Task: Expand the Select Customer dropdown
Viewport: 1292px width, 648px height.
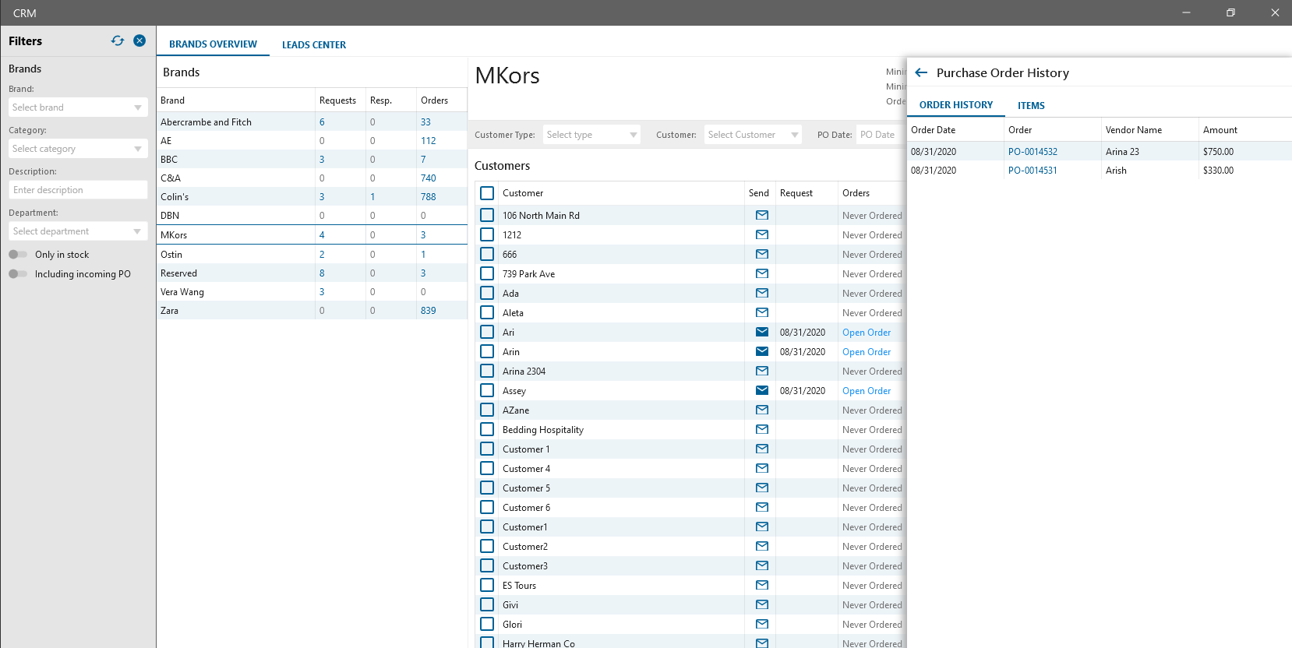Action: [x=753, y=135]
